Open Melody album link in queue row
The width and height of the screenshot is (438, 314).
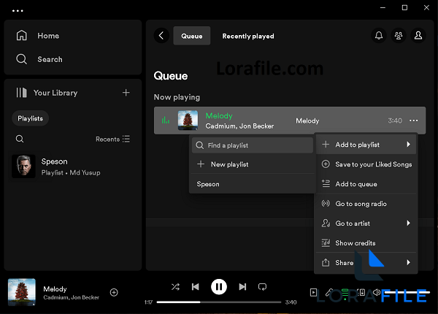[307, 120]
